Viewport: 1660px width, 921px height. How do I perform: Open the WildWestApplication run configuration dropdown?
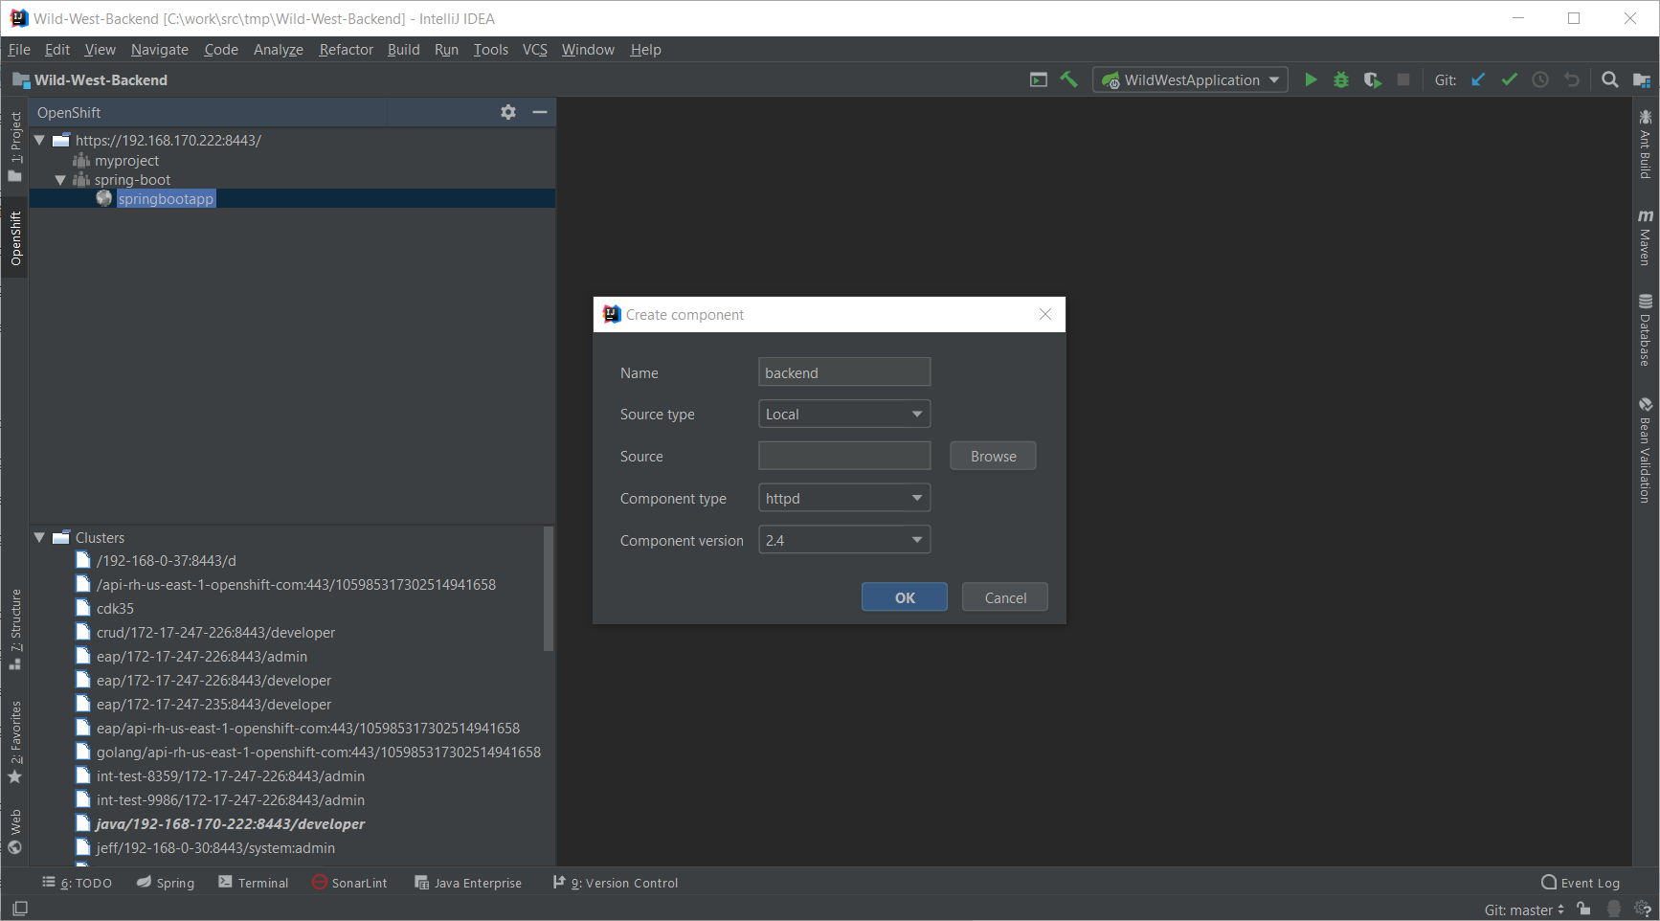click(x=1190, y=80)
